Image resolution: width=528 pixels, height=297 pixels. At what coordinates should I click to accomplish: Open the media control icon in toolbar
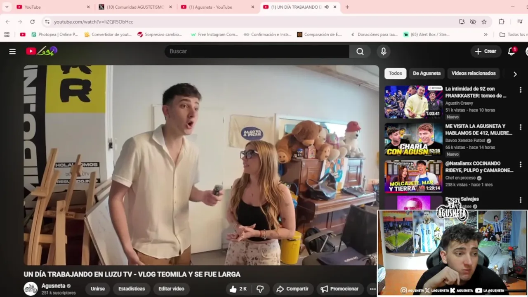pyautogui.click(x=520, y=21)
